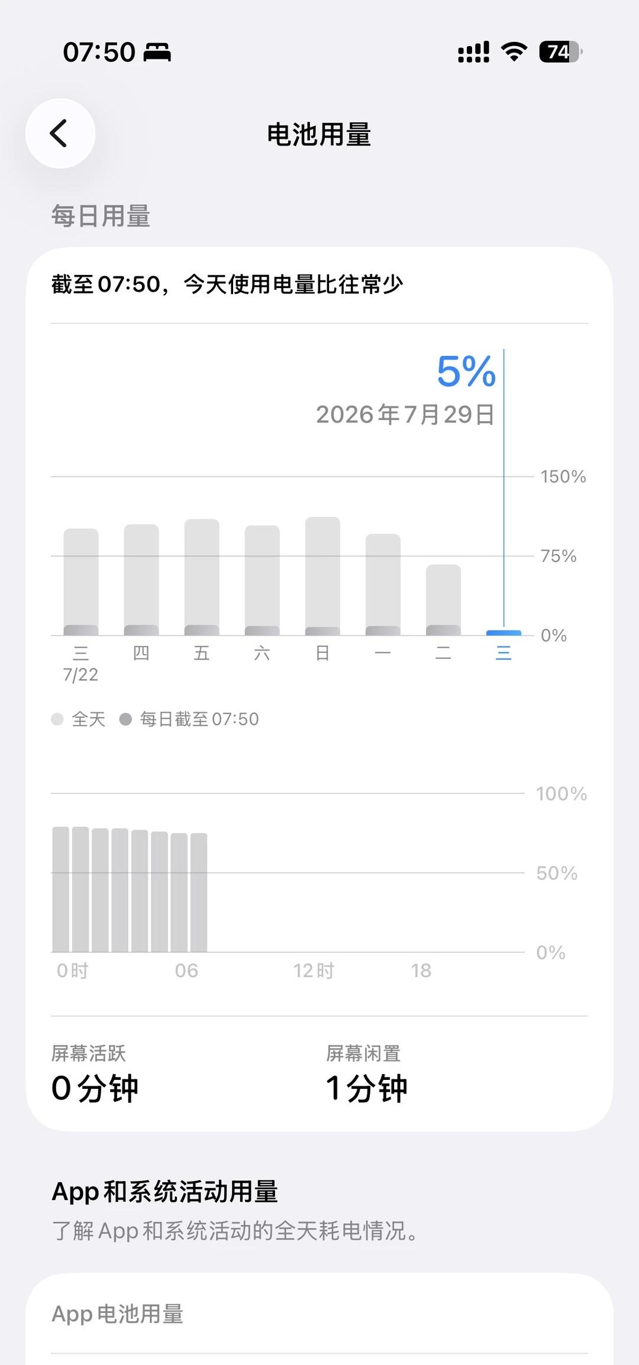Select the 六 daily usage bar

tap(262, 580)
